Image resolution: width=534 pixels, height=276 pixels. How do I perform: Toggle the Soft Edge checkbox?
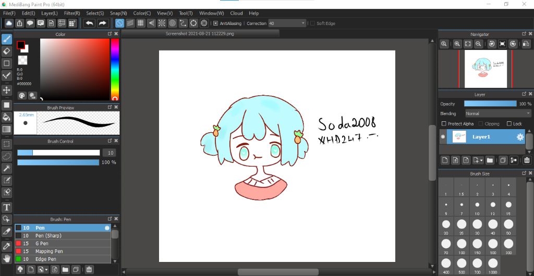pyautogui.click(x=313, y=23)
